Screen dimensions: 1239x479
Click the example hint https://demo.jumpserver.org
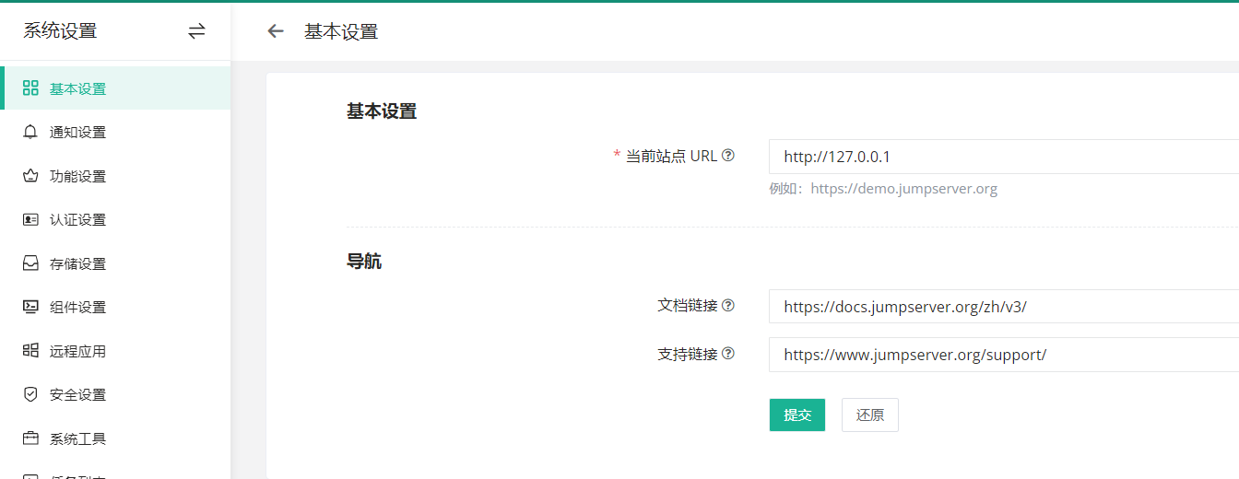pos(904,189)
